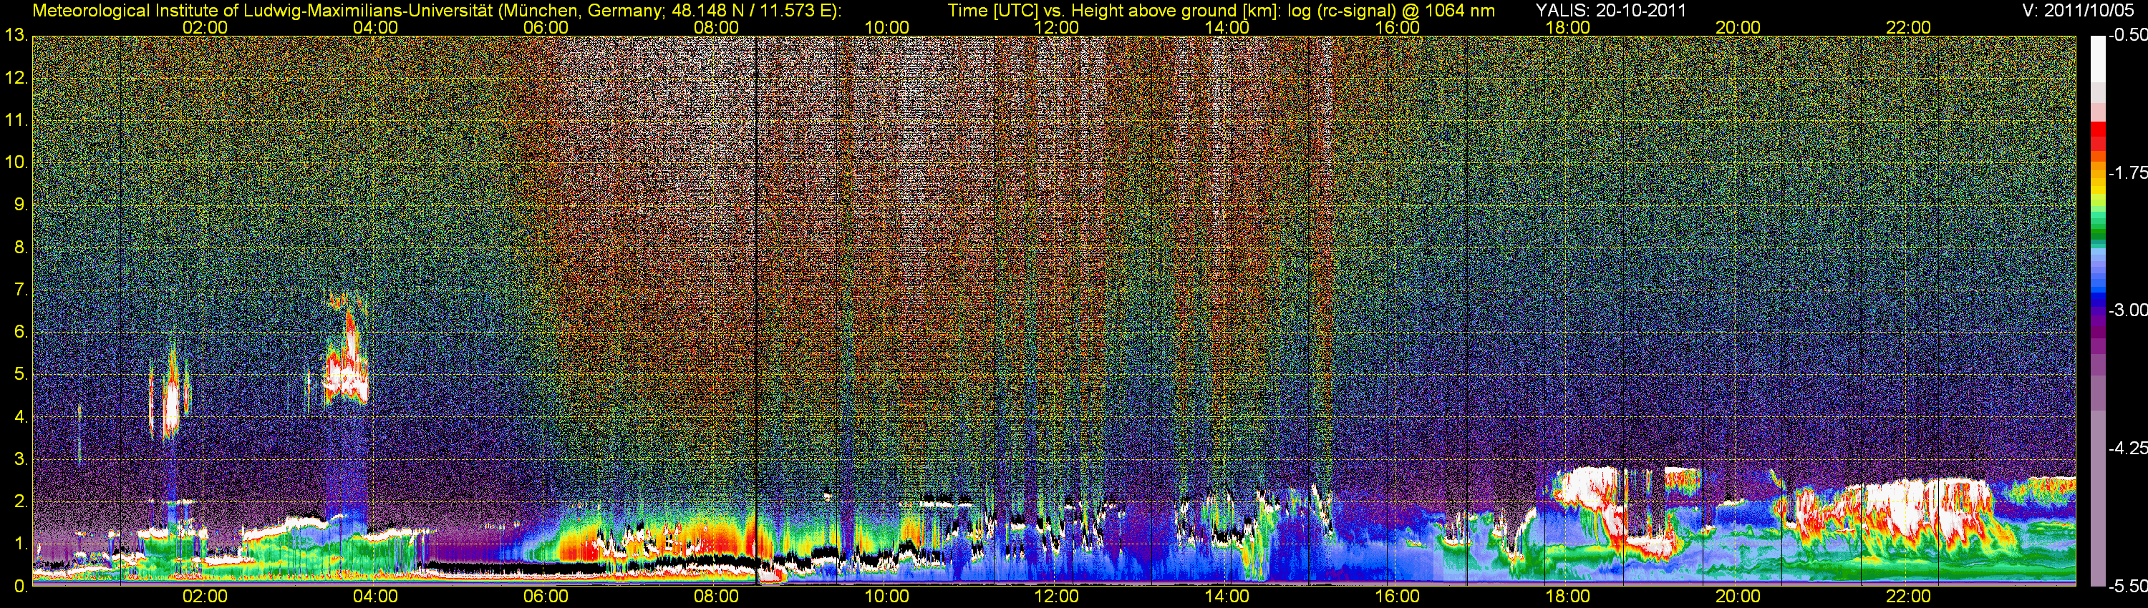
Task: Click the 04:00 label on the top time axis
Action: tap(375, 27)
